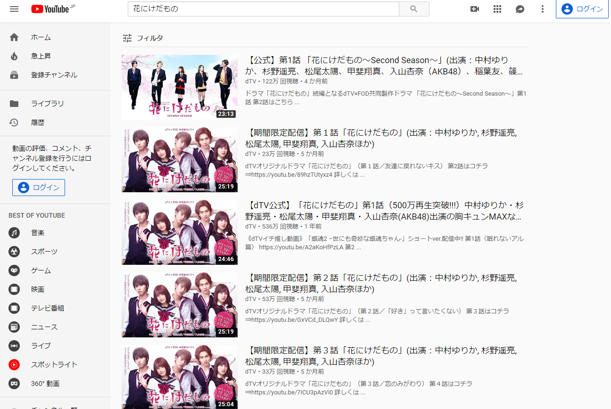Open the three-dot settings menu

(x=543, y=9)
